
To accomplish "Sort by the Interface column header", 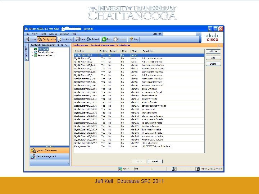I will (x=86, y=51).
